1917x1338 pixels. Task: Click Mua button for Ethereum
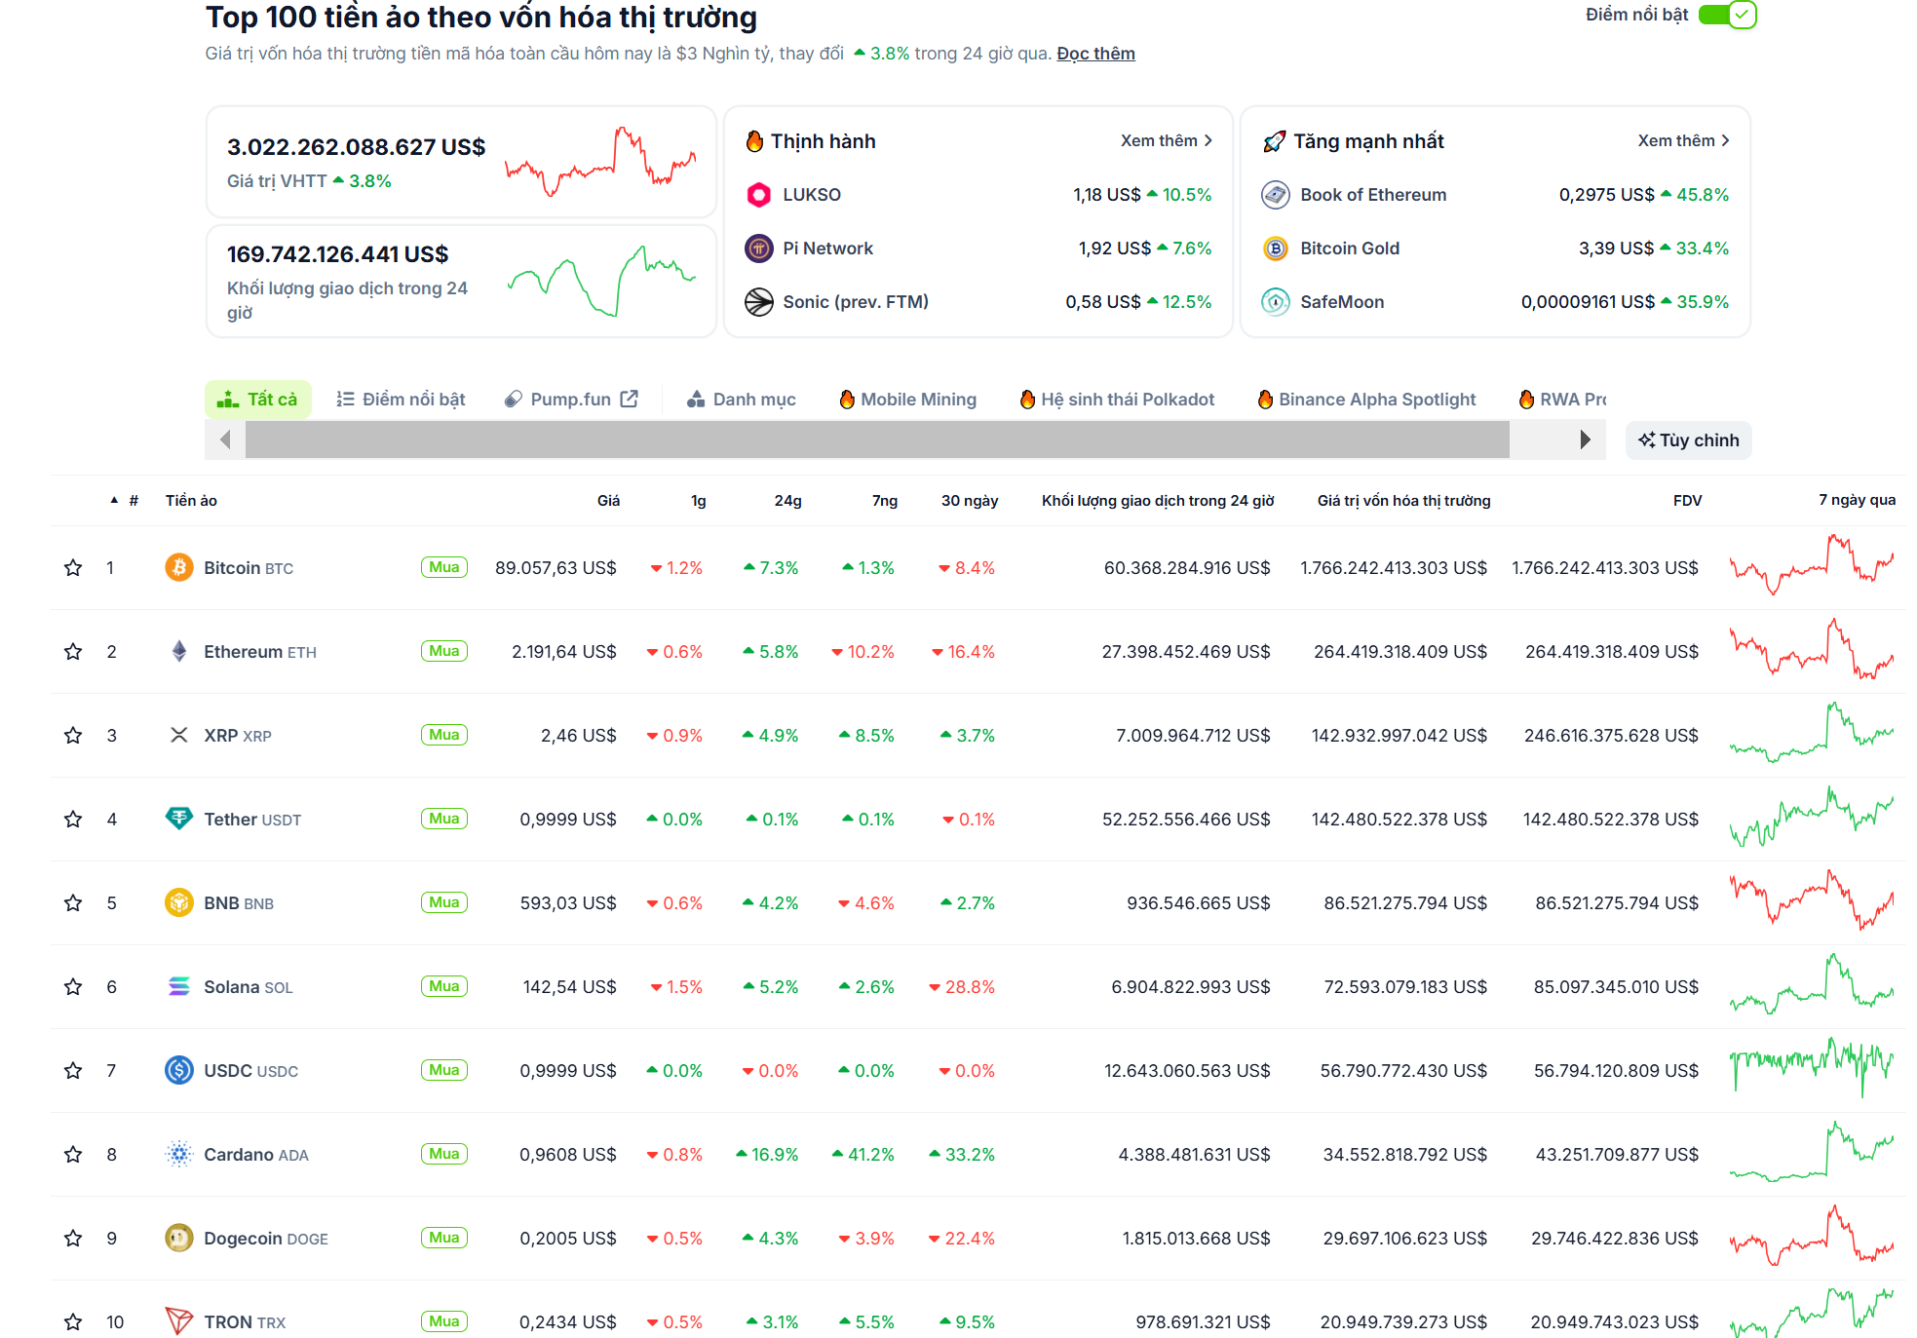[444, 651]
